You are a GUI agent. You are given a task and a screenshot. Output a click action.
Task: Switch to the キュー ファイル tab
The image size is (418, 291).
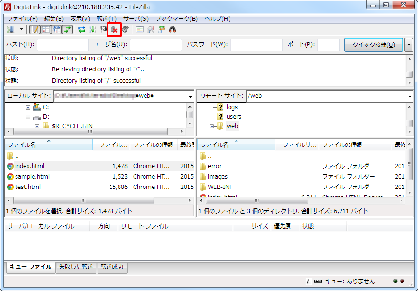click(x=30, y=267)
